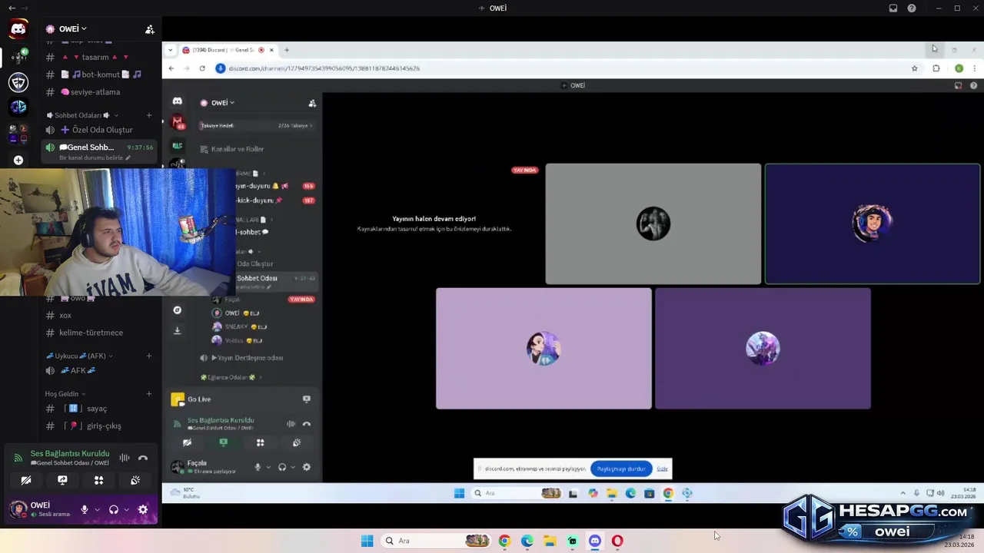Open the Discord inbox icon in title bar
984x553 pixels.
[x=893, y=8]
